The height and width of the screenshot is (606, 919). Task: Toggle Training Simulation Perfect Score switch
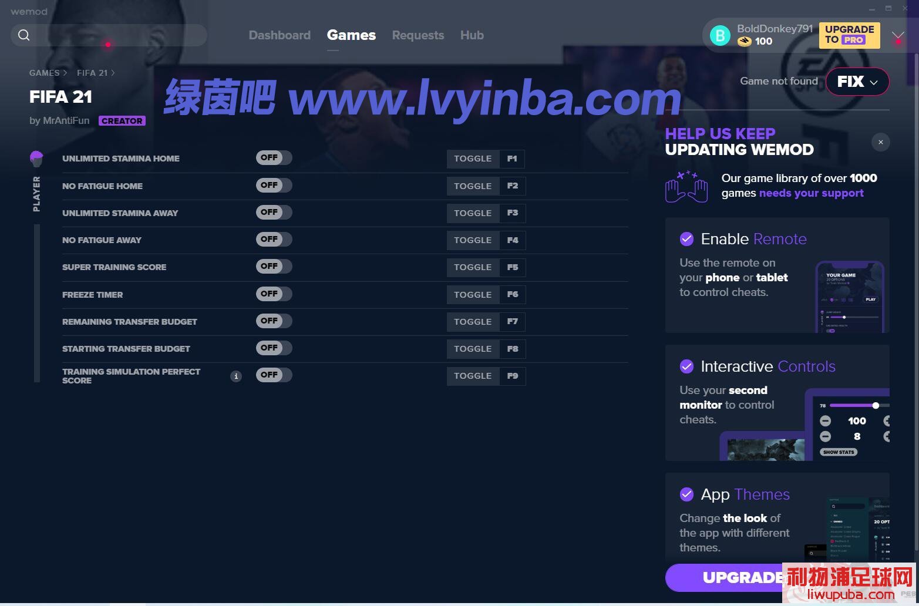coord(274,375)
